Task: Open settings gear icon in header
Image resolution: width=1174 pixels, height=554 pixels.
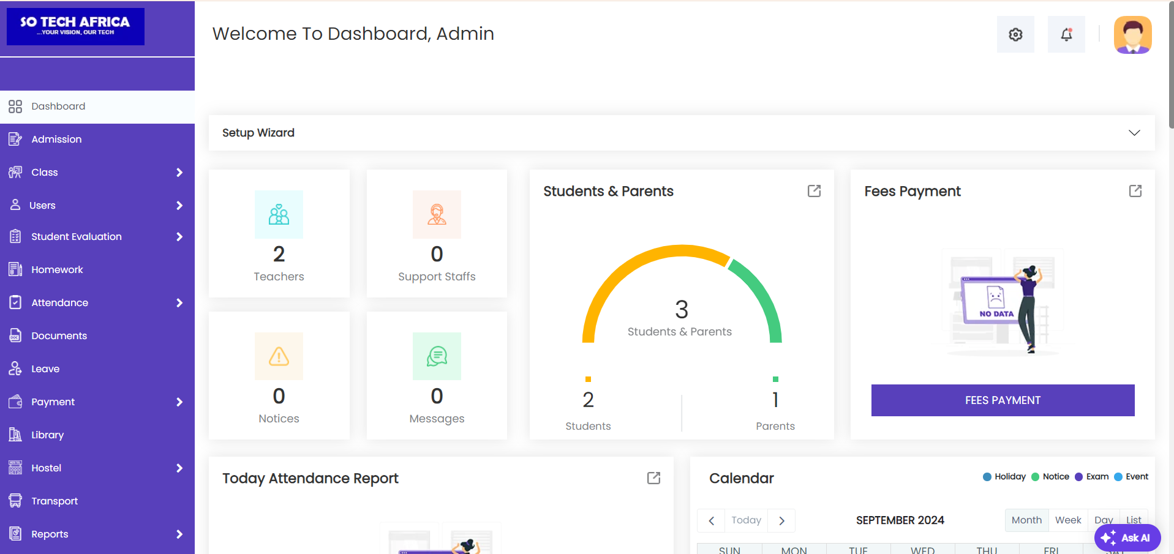Action: point(1015,34)
